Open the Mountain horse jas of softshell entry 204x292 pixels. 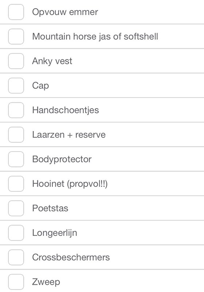pos(95,36)
